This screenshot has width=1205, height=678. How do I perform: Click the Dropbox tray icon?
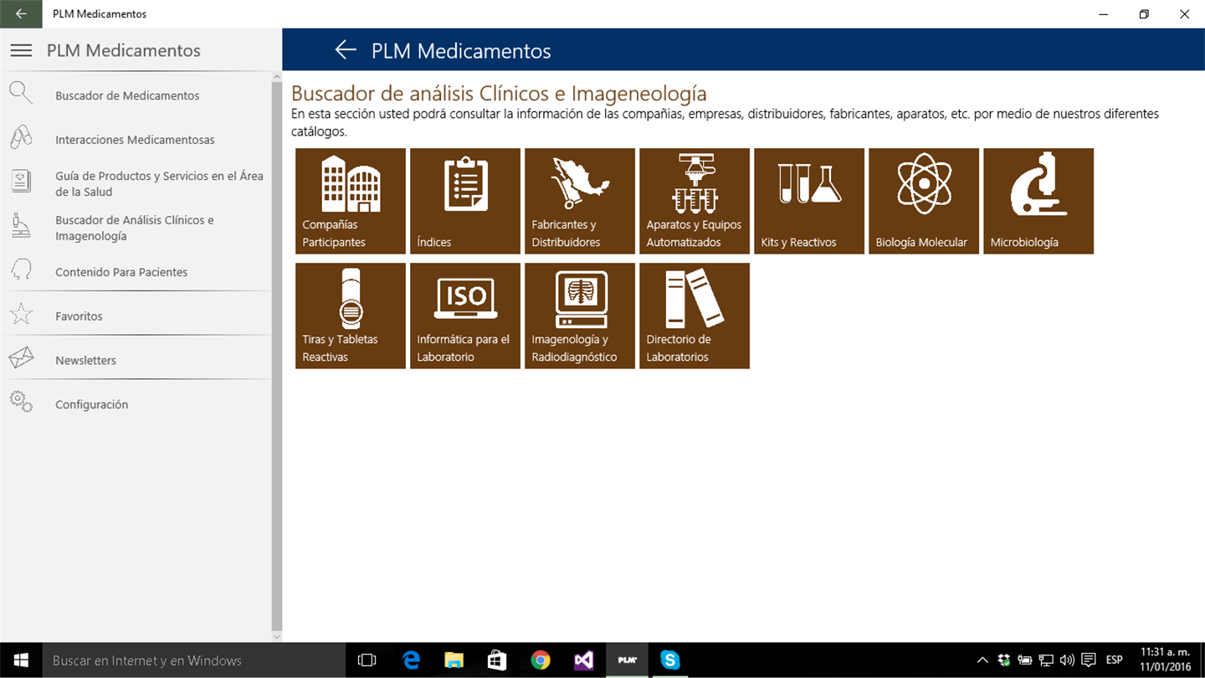coord(1004,660)
